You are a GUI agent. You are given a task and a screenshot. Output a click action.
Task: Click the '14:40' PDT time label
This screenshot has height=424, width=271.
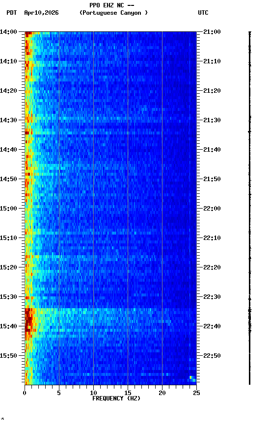[8, 150]
